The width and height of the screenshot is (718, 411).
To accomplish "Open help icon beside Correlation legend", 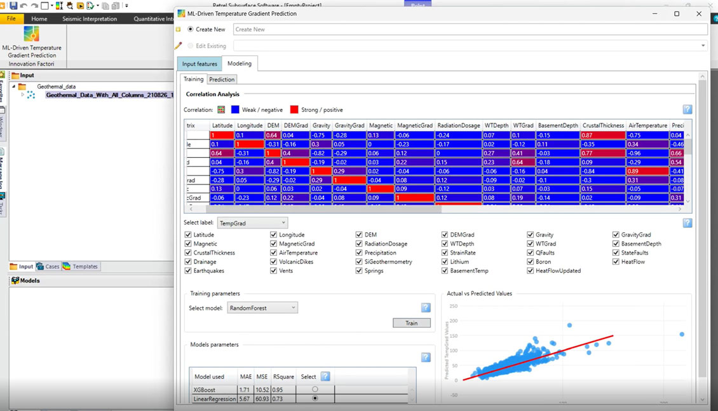I will [x=687, y=109].
